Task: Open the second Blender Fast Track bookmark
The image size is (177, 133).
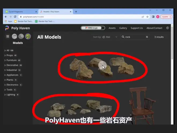Action: click(45, 21)
